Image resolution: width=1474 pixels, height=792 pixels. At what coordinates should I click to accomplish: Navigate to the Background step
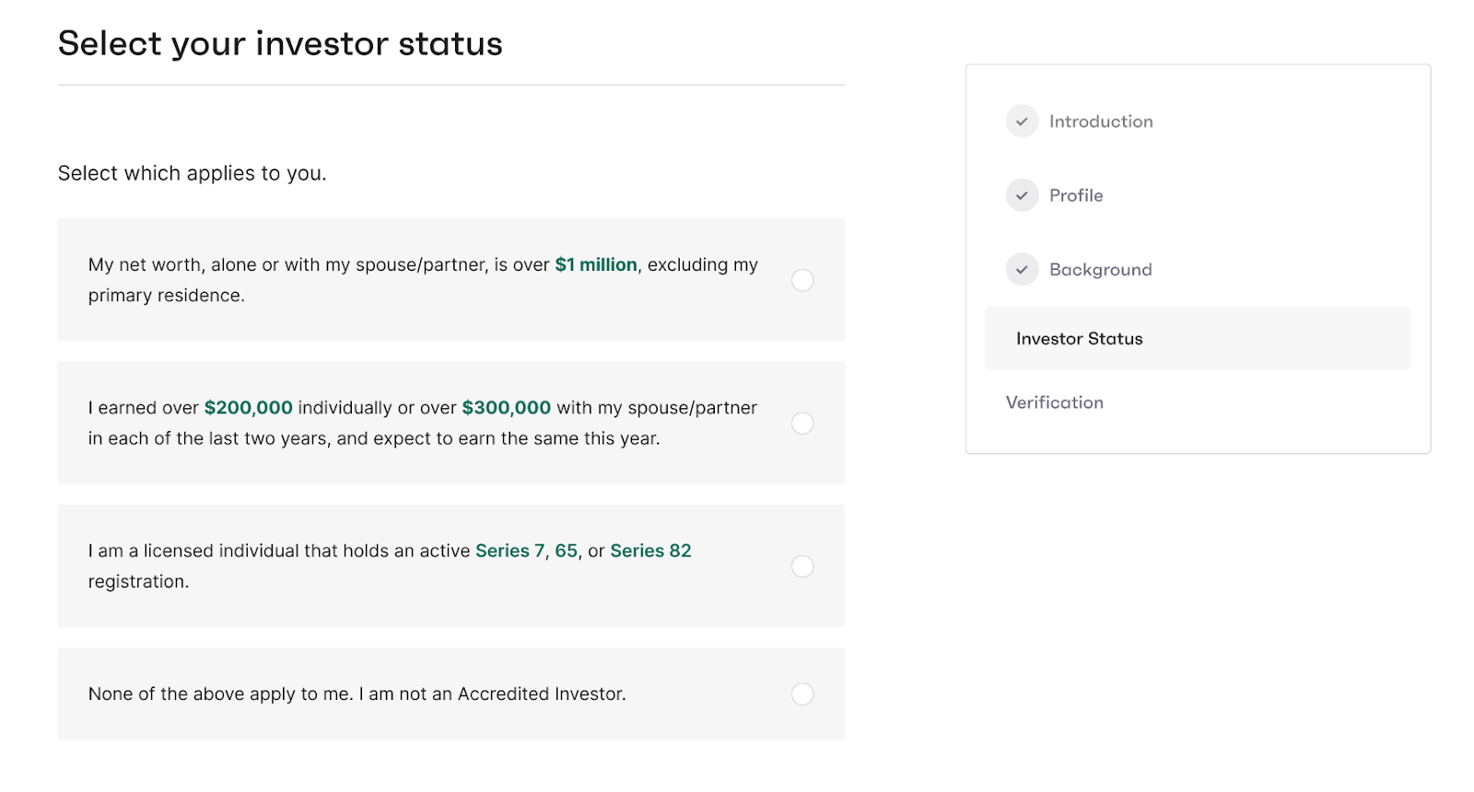1101,270
